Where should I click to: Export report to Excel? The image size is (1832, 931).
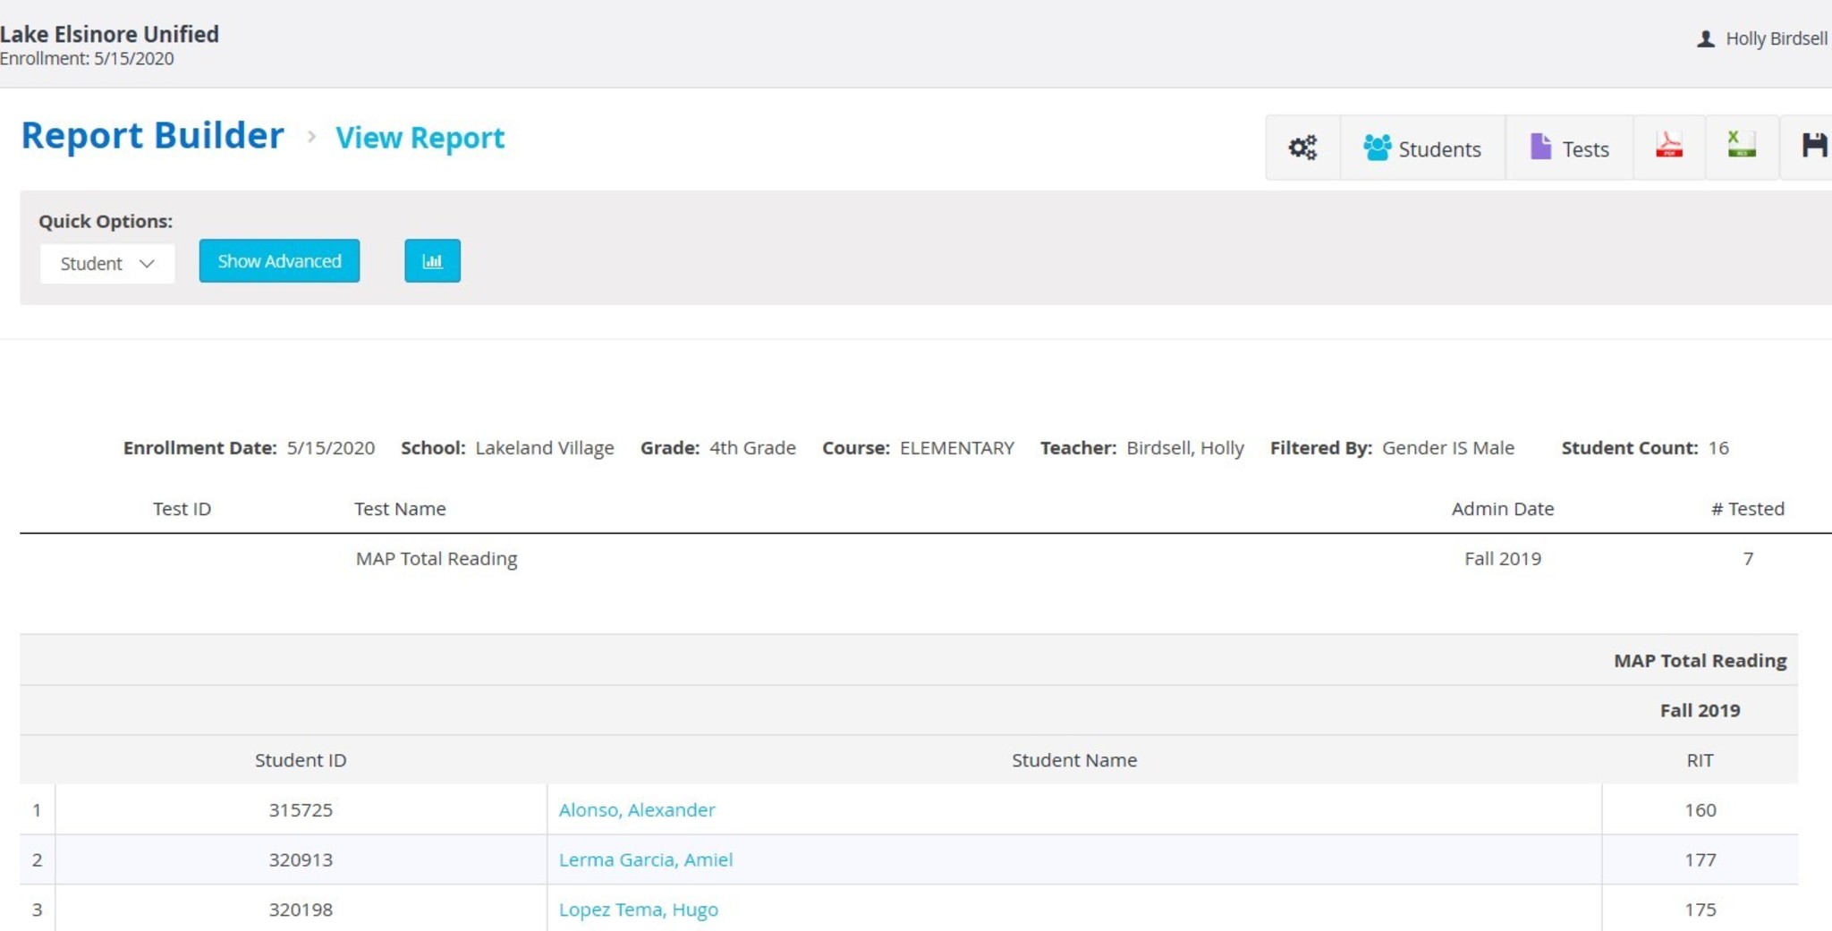click(x=1741, y=147)
